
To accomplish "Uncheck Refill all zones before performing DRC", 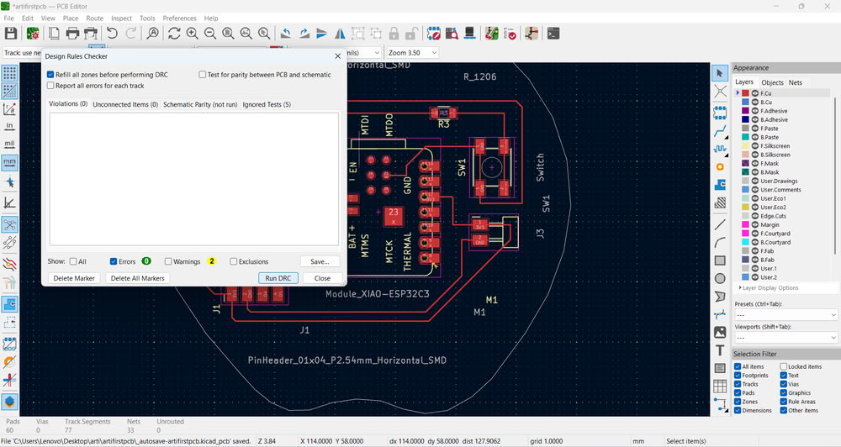I will (50, 75).
